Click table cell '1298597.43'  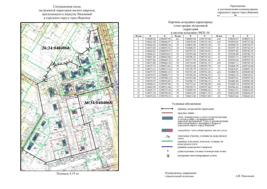click(x=247, y=78)
